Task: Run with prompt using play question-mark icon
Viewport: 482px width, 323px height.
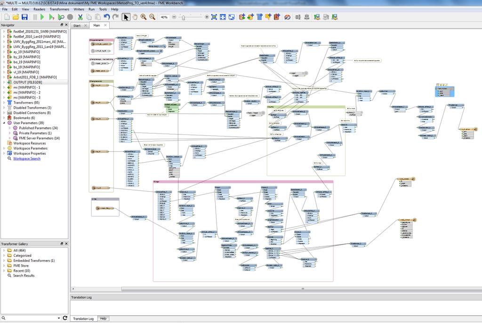Action: click(51, 17)
